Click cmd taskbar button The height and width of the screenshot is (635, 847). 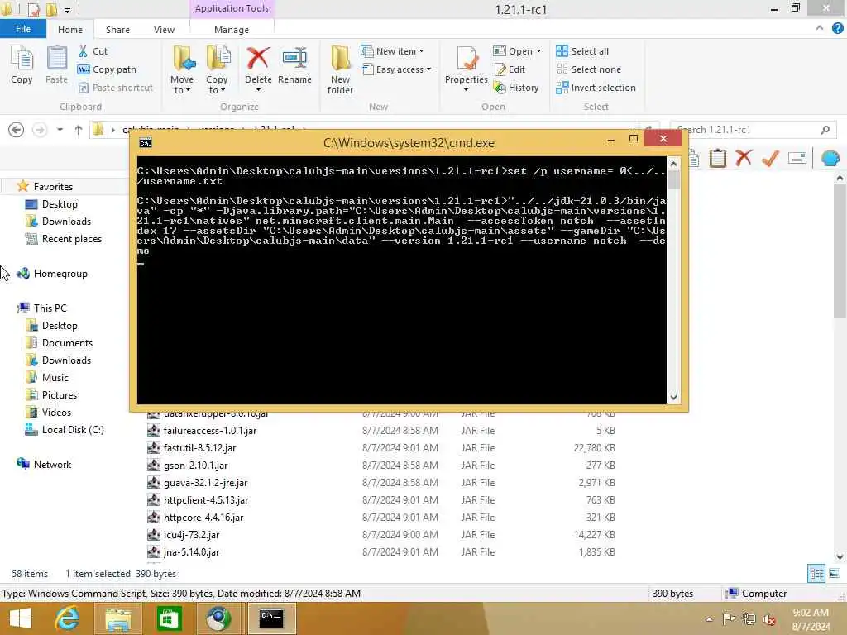click(x=271, y=618)
